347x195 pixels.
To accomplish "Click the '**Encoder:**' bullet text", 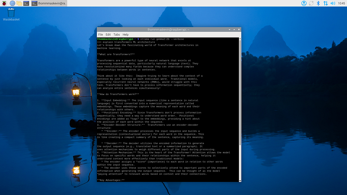I will pos(112,131).
